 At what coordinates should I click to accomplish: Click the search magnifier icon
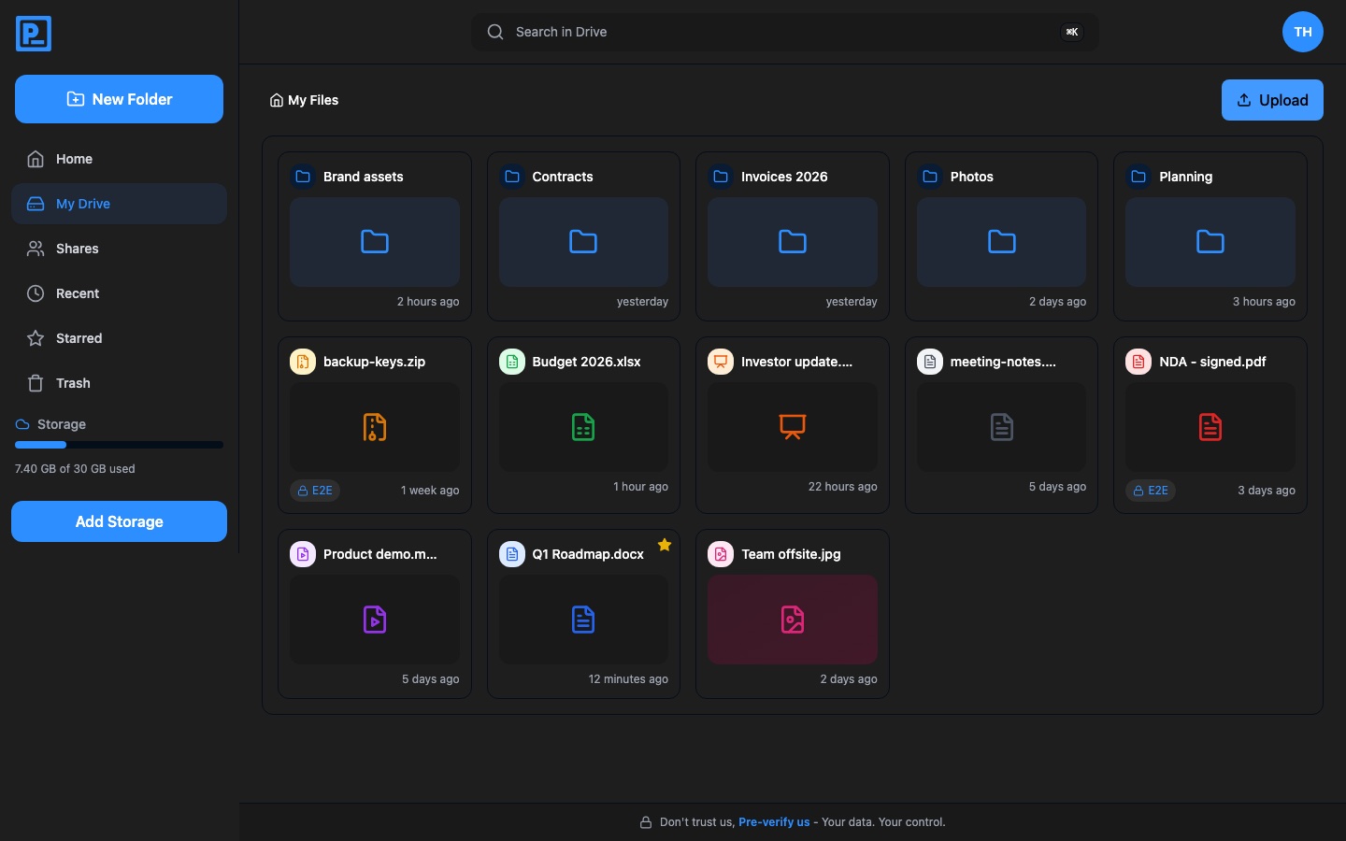point(495,32)
